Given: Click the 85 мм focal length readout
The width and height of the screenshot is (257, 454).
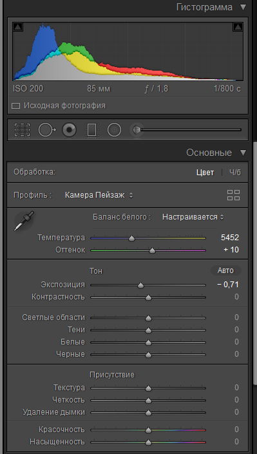Looking at the screenshot, I should [x=99, y=89].
